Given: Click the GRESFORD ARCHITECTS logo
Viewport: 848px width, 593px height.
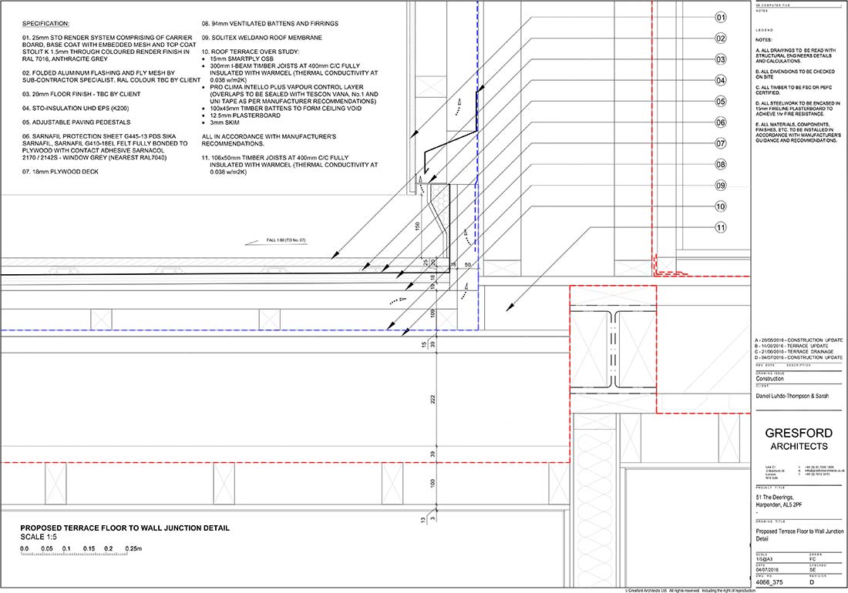Looking at the screenshot, I should point(797,438).
